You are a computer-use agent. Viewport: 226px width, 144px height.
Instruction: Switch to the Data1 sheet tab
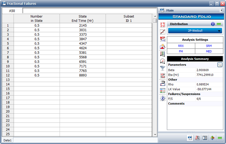pos(7,140)
